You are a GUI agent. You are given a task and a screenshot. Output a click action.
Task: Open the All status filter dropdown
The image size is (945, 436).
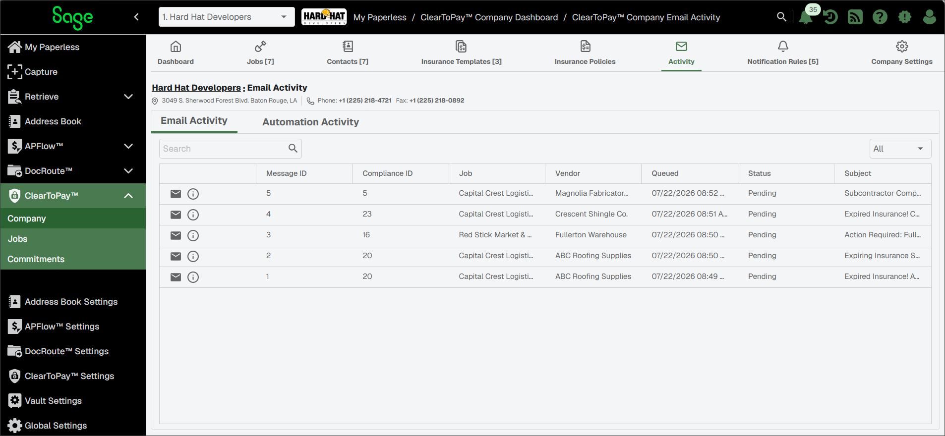pos(900,149)
